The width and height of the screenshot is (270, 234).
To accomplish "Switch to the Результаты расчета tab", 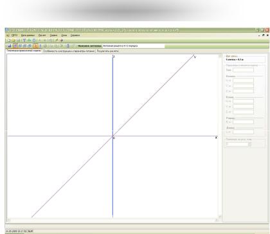I will tap(107, 51).
